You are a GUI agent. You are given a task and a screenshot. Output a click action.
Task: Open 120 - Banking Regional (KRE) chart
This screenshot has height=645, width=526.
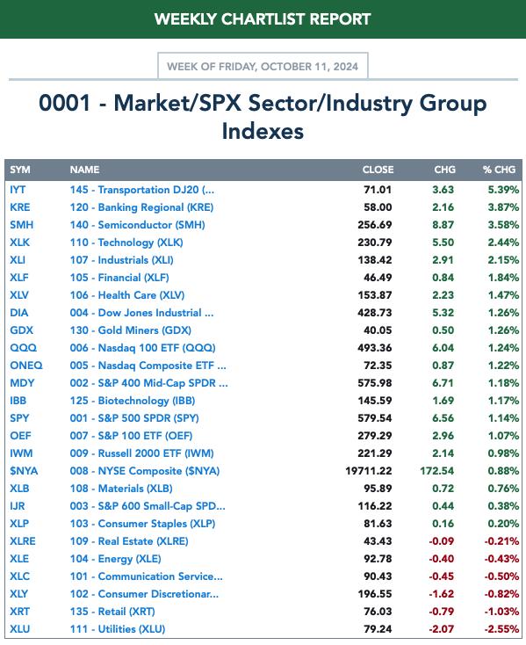click(141, 207)
